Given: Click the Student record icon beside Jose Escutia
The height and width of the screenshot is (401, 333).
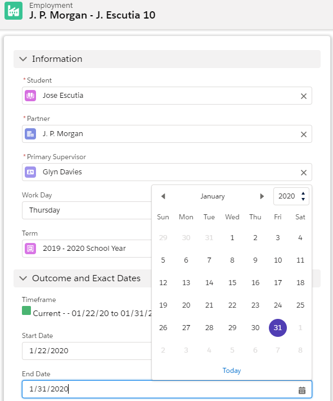Looking at the screenshot, I should click(x=30, y=96).
